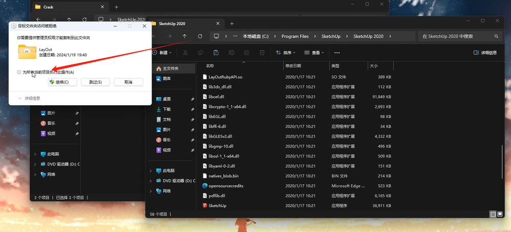This screenshot has height=232, width=511.
Task: Open the 新建 dropdown in the toolbar
Action: tap(162, 53)
